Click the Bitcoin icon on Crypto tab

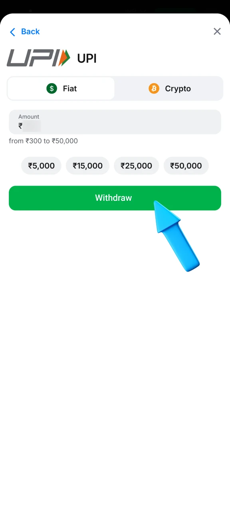[x=154, y=88]
